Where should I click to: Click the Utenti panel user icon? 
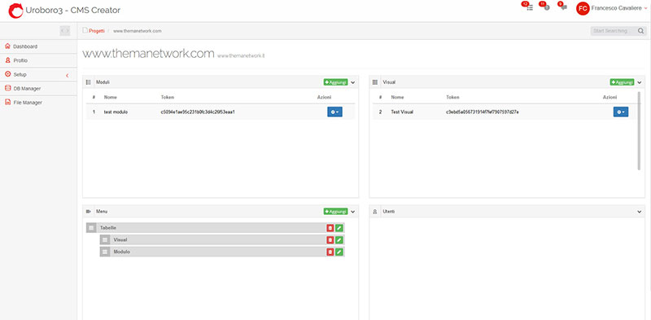coord(375,212)
